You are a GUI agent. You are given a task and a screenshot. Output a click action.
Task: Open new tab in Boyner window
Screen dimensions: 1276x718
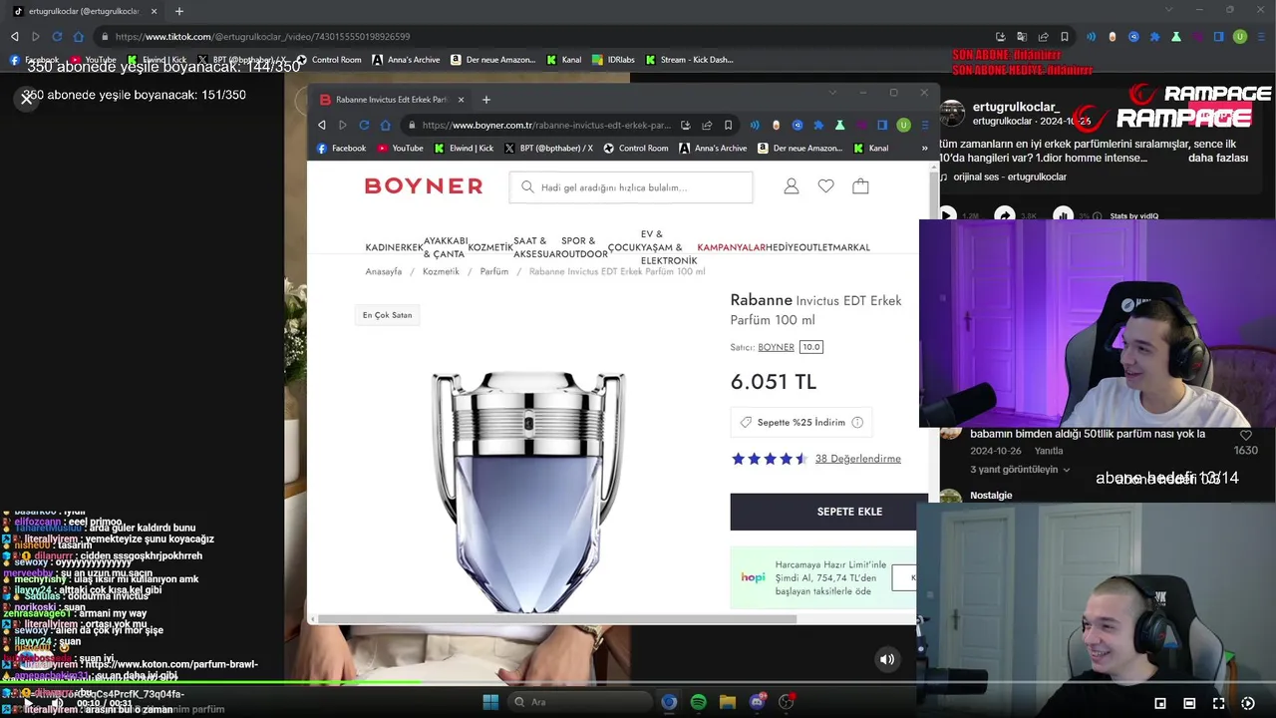pyautogui.click(x=486, y=100)
